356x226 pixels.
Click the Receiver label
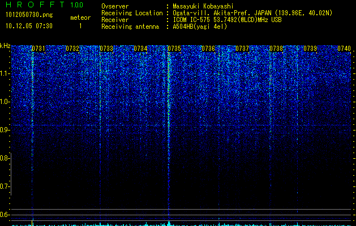click(115, 20)
